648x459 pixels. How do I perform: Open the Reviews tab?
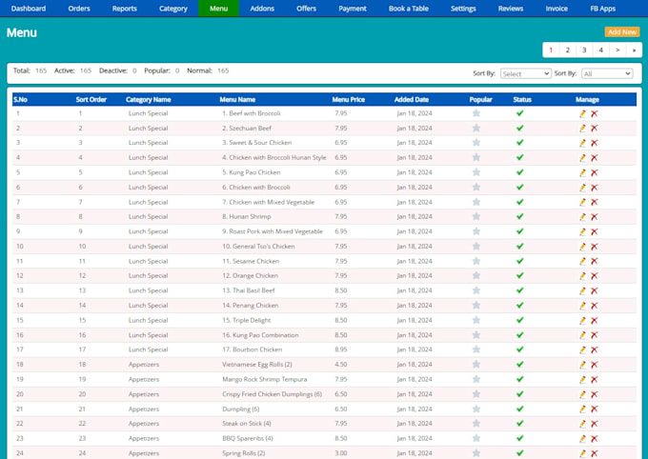[x=511, y=9]
